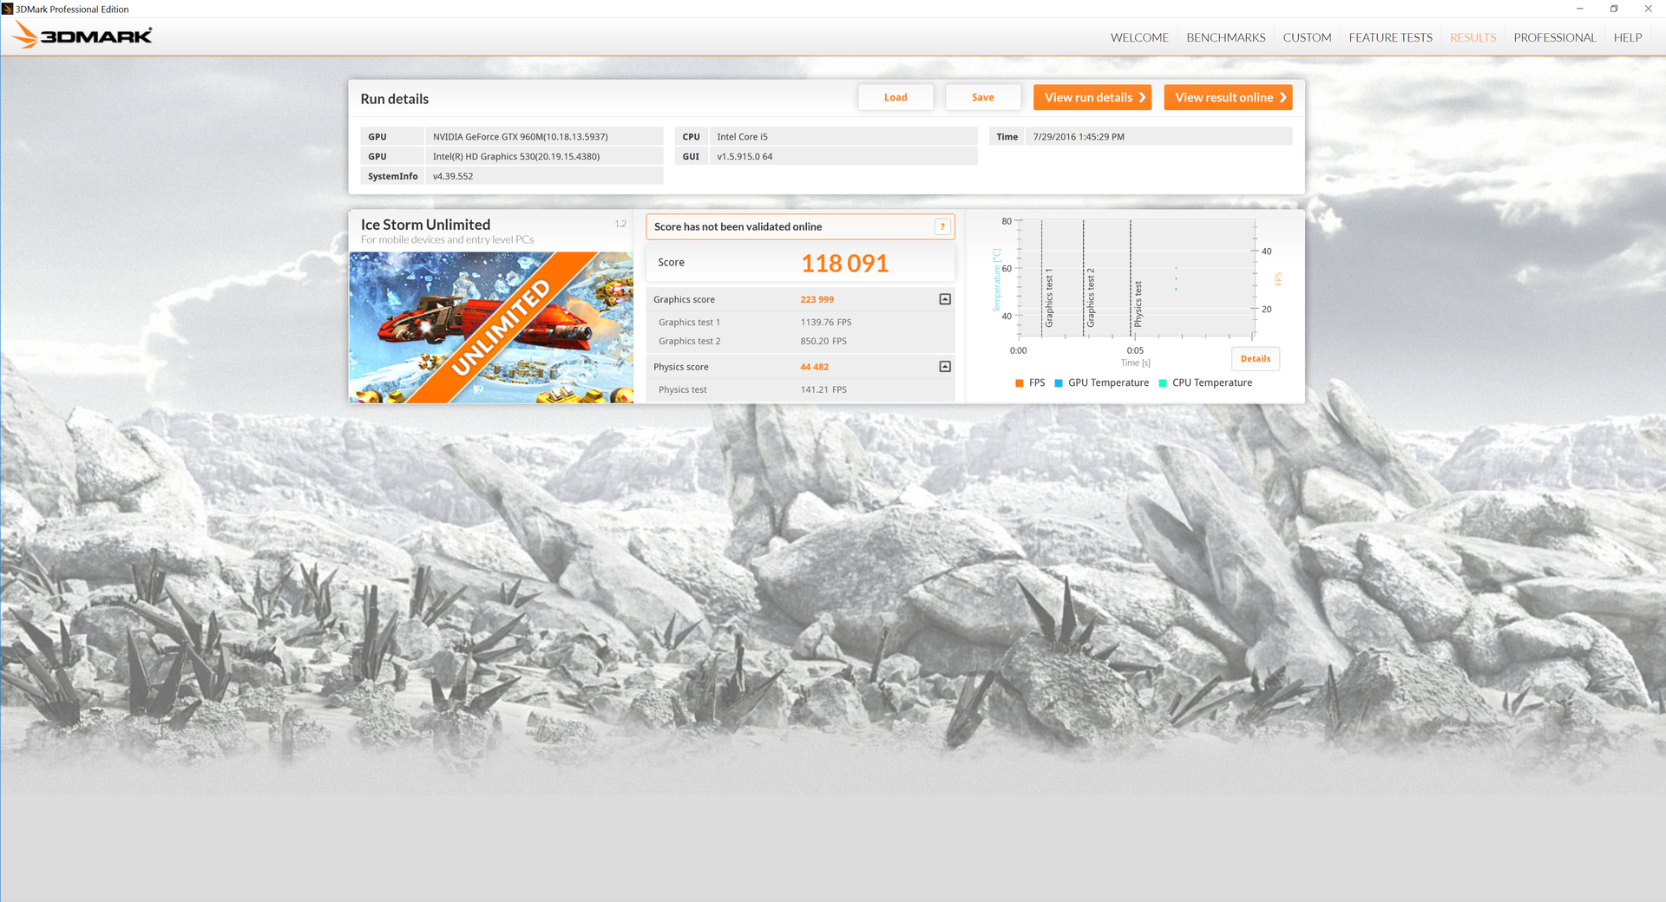Click the FPS legend orange swatch
Screen dimensions: 1666x902
click(x=1020, y=383)
